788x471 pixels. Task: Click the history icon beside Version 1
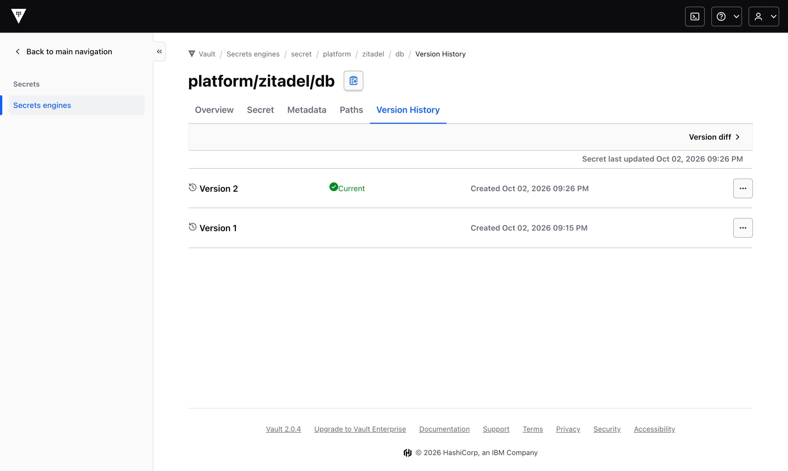click(193, 227)
